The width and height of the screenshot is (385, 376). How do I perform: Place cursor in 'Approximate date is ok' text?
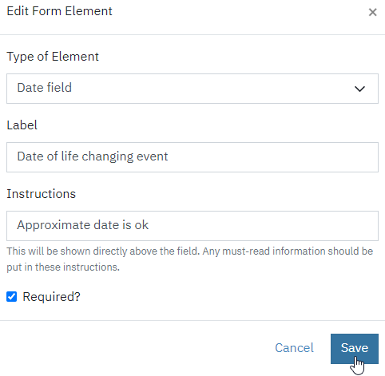tap(82, 225)
